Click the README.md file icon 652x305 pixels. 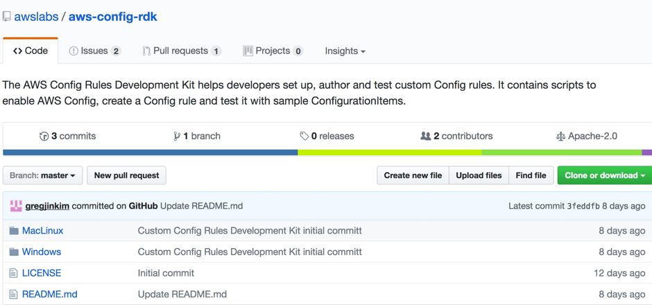[x=13, y=295]
